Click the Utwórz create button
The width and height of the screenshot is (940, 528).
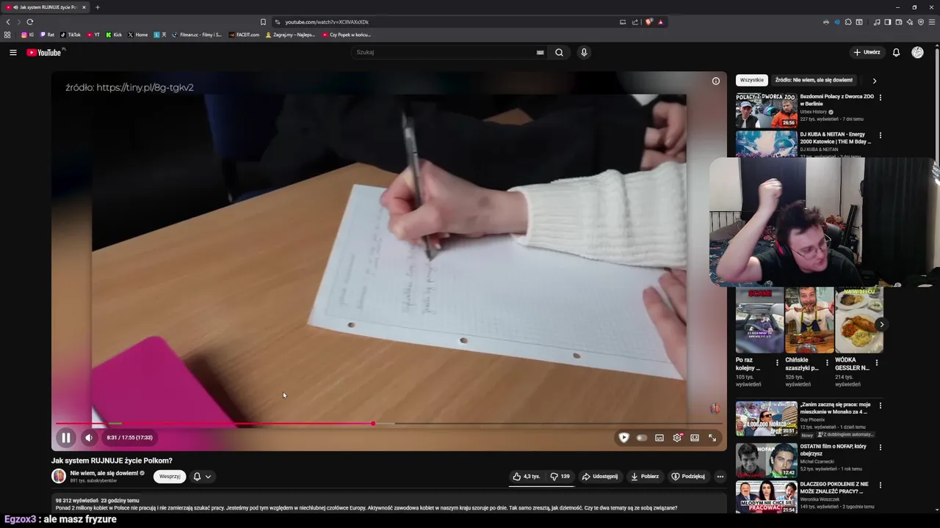click(x=867, y=52)
